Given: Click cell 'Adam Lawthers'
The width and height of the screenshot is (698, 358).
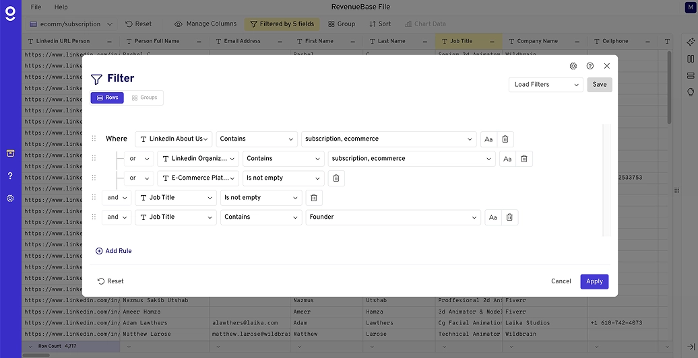Looking at the screenshot, I should coord(164,323).
